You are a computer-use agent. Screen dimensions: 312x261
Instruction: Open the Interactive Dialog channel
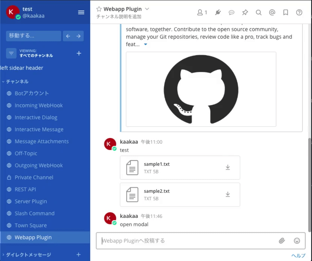45,117
